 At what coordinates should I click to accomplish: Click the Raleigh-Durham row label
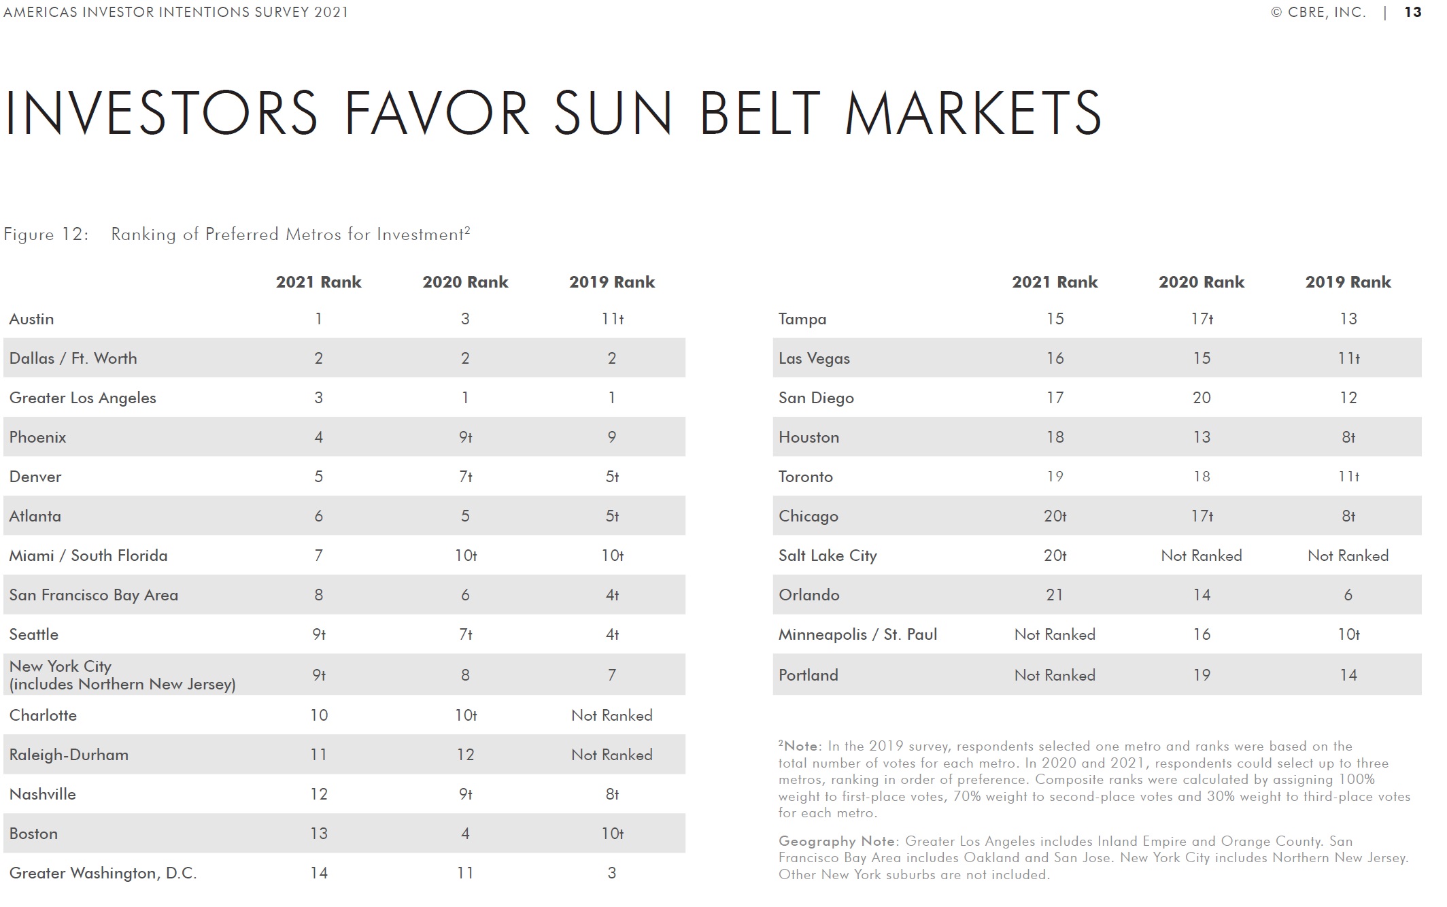[69, 755]
